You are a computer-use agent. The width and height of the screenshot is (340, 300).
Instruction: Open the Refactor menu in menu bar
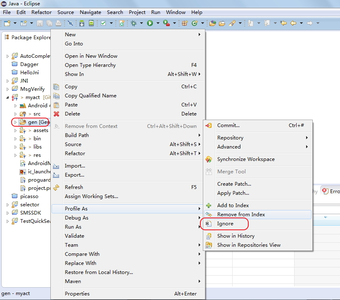(41, 12)
